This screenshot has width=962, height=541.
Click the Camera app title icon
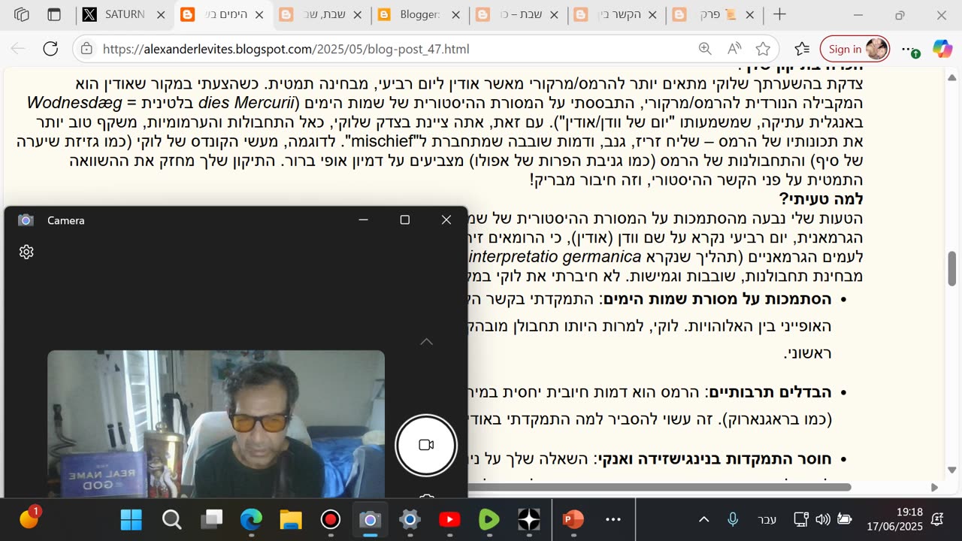coord(26,220)
